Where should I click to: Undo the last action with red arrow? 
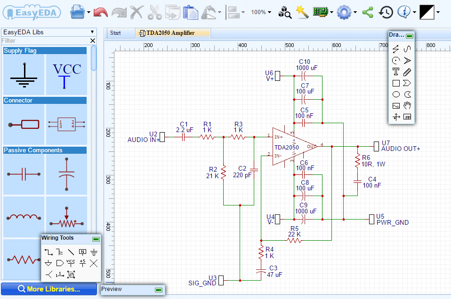[101, 12]
